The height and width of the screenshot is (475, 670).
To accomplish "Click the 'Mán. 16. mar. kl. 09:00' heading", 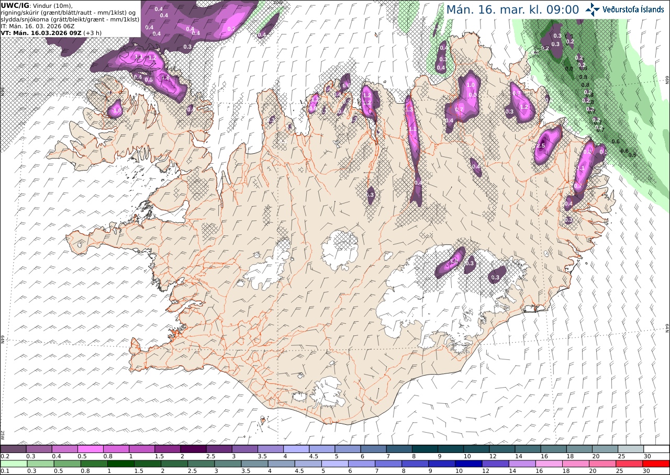I will coord(512,9).
